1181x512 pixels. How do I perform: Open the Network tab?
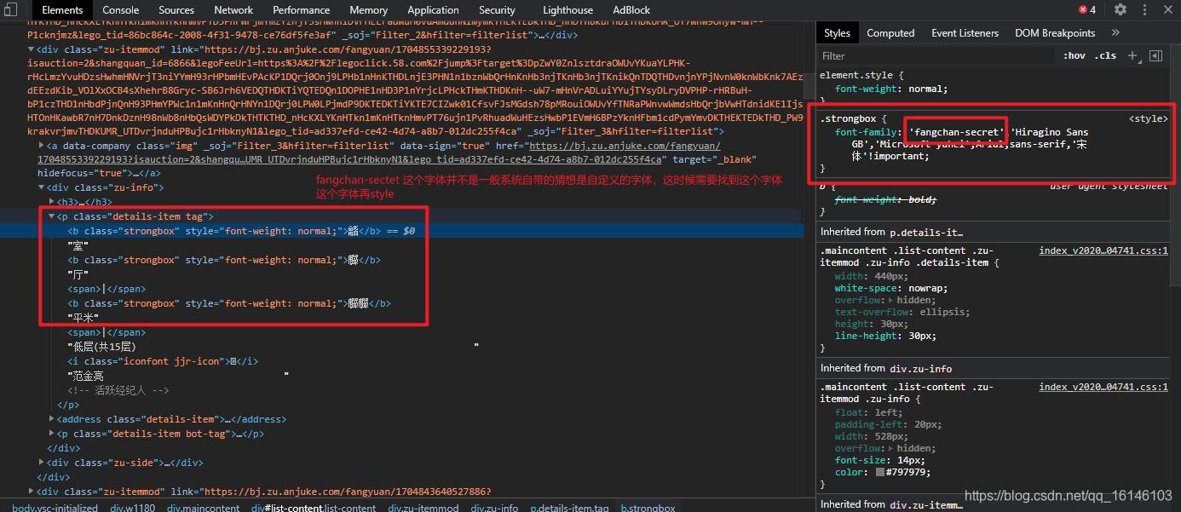coord(233,10)
